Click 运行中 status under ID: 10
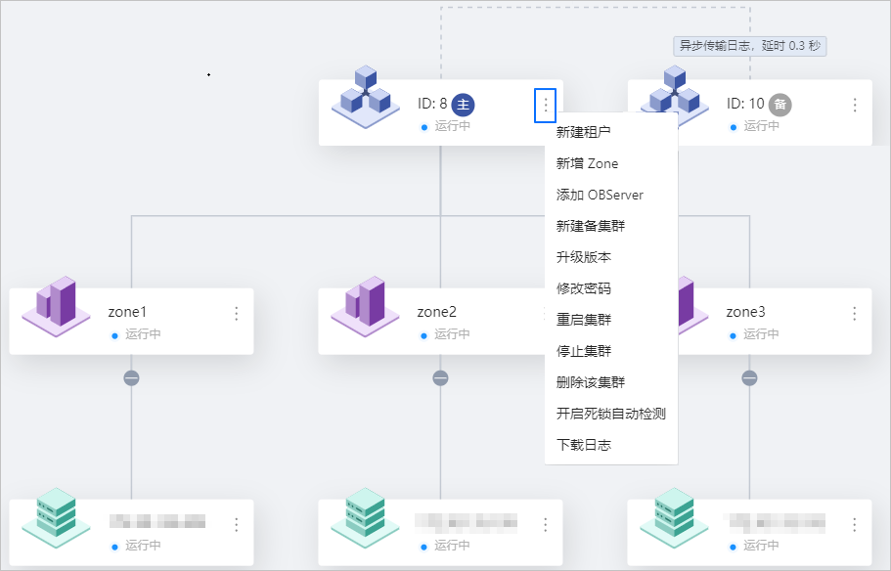Image resolution: width=891 pixels, height=571 pixels. click(x=762, y=126)
